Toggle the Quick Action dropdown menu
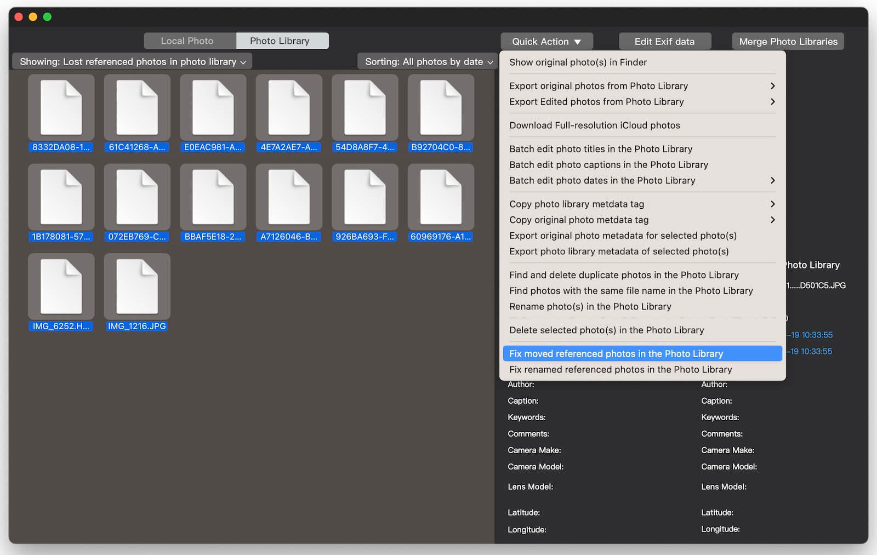Screen dimensions: 877x555 coord(546,42)
